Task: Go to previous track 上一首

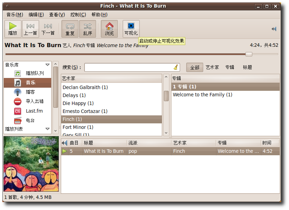Action: click(x=30, y=29)
